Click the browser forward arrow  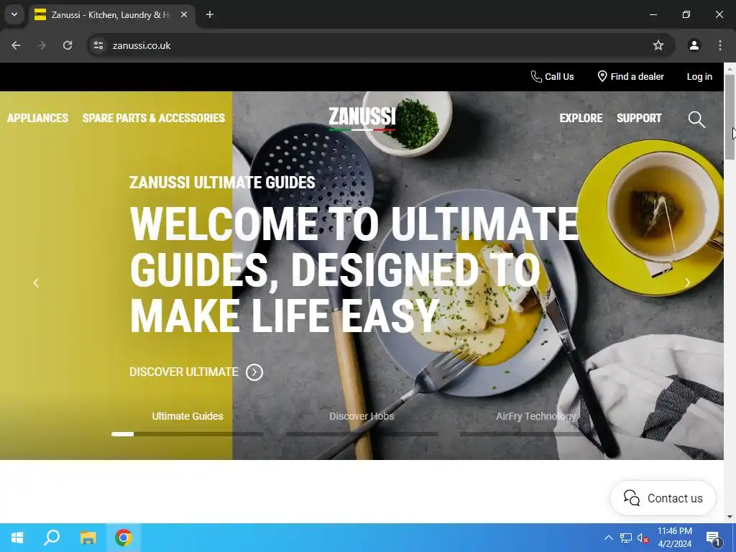[x=42, y=45]
